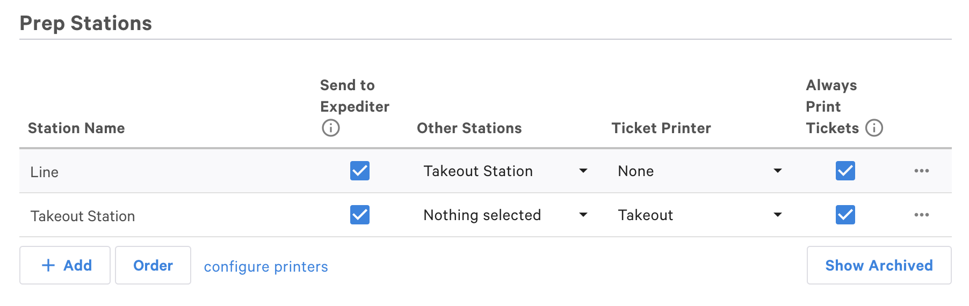Open Other Stations dropdown showing Takeout Station

click(x=505, y=171)
